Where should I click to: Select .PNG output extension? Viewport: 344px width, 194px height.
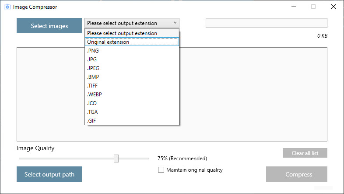pos(132,51)
